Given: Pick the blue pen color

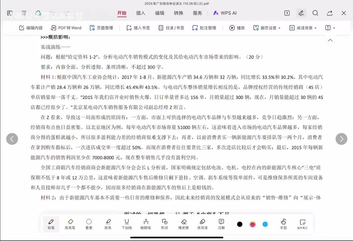Looking at the screenshot, I should 265,224.
